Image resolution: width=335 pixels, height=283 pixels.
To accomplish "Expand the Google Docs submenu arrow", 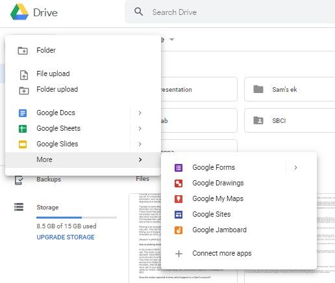I will pyautogui.click(x=140, y=113).
